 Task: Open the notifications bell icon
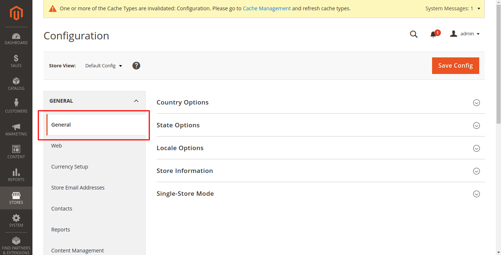pos(434,34)
